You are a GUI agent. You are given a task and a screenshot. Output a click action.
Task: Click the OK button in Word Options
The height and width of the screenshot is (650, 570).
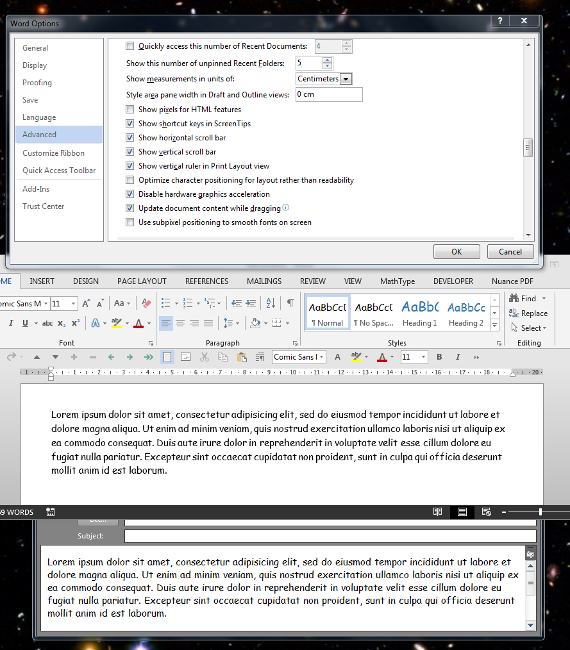tap(456, 251)
